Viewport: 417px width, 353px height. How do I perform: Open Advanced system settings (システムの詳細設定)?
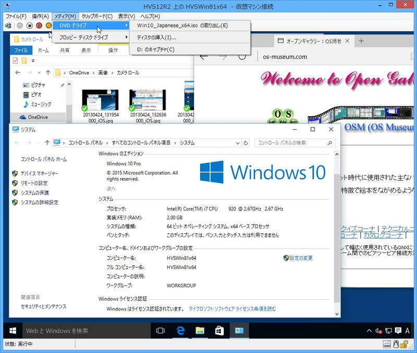click(40, 202)
